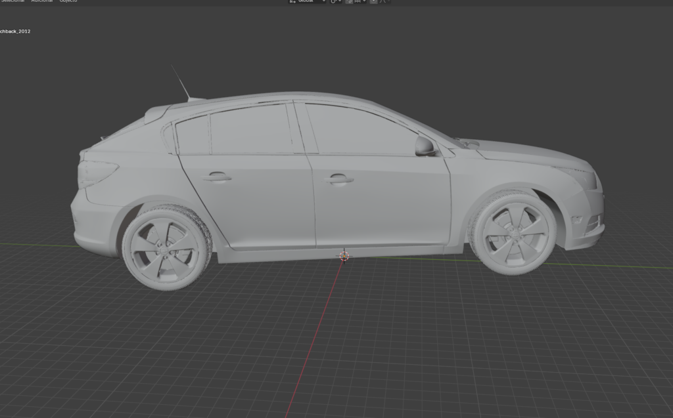Select the car body mesh at the front door
Screen dimensions: 673x418
coord(382,201)
